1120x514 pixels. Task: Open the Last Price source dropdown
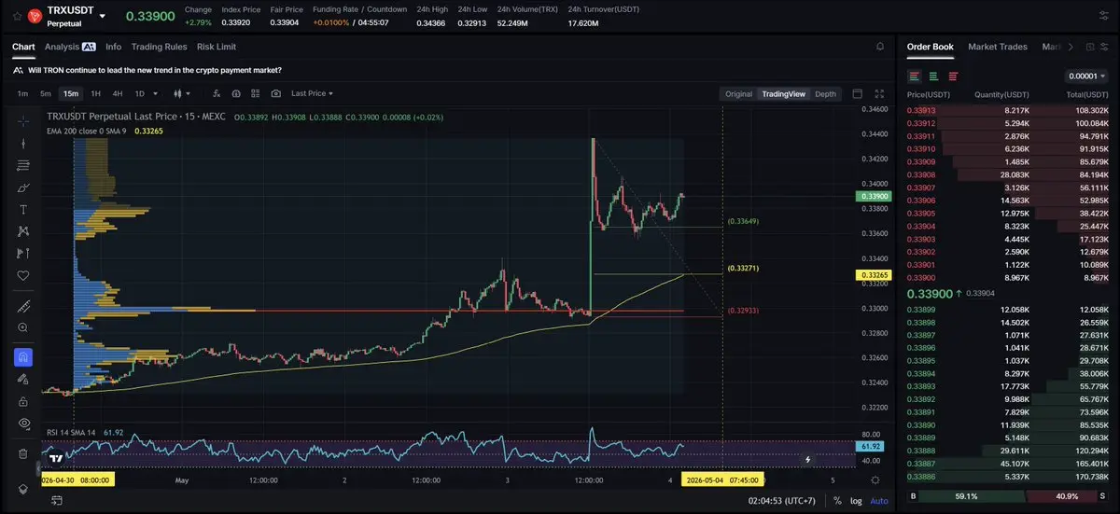(312, 93)
